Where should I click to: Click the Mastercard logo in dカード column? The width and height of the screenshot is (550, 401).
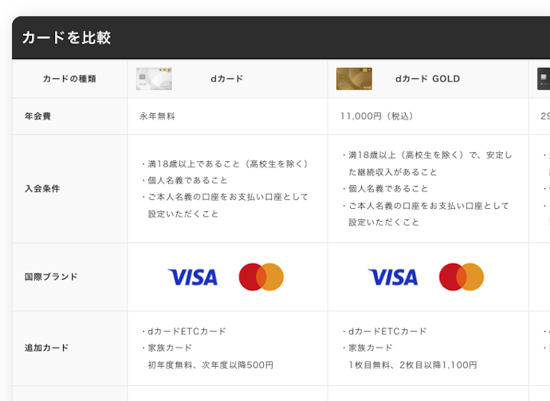click(261, 277)
